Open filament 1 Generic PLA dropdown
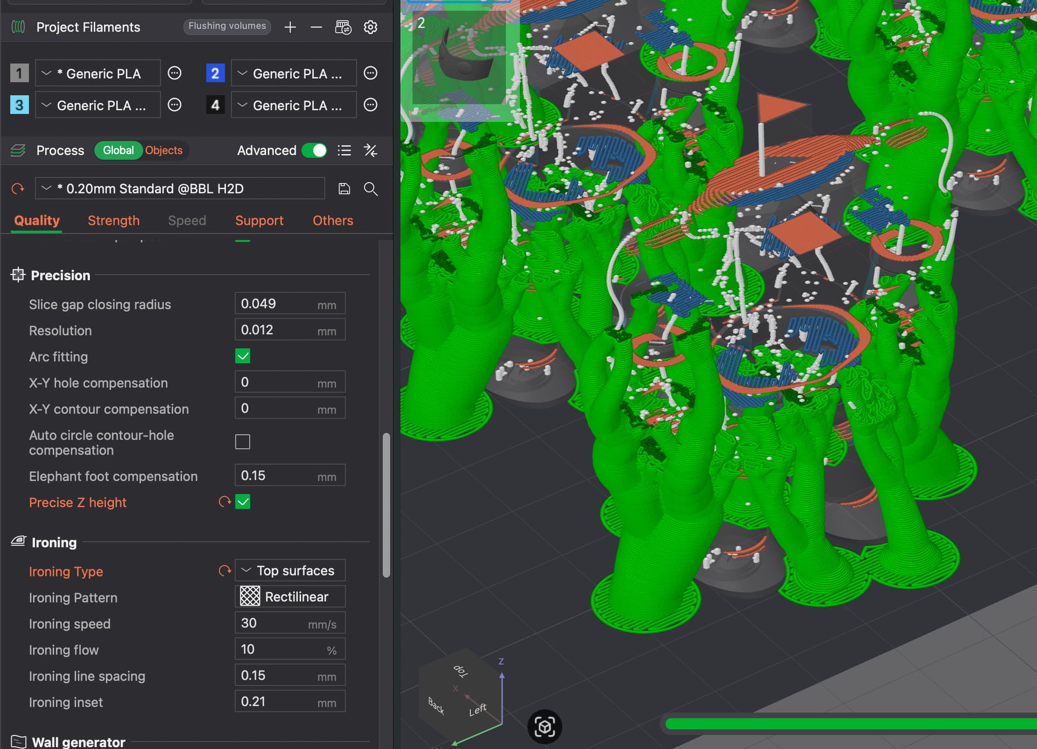 click(x=98, y=73)
